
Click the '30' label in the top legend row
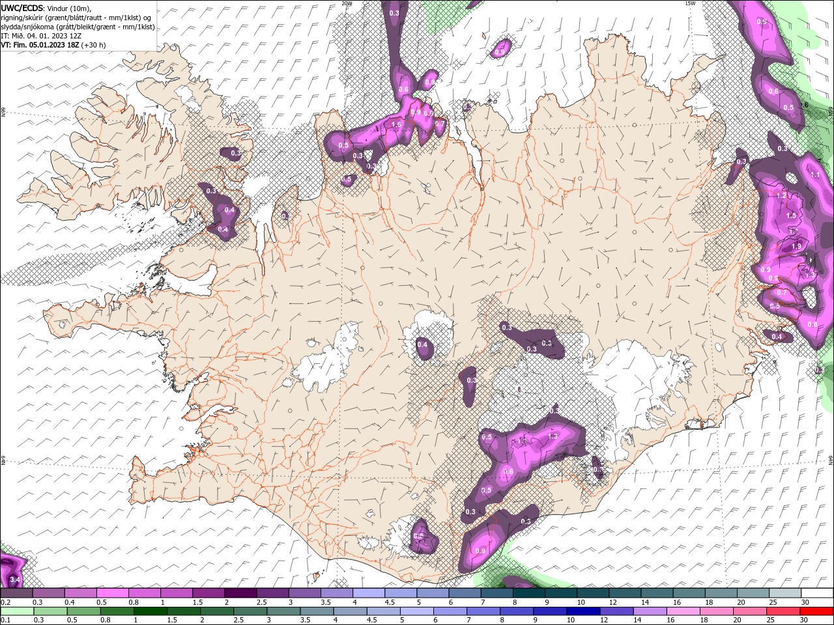[805, 603]
